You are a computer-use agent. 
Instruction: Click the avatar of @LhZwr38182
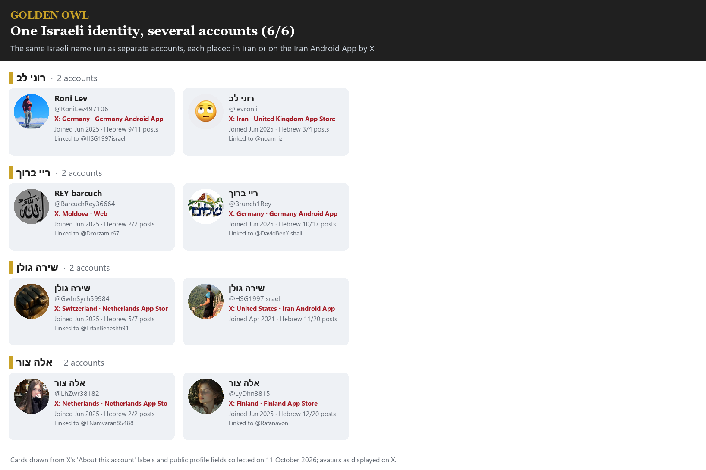pos(32,396)
